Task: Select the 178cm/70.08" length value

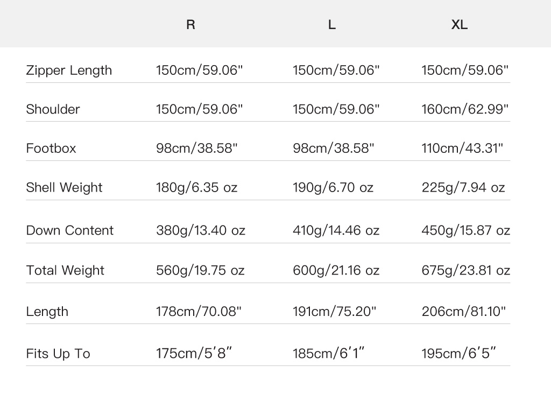Action: click(x=199, y=312)
